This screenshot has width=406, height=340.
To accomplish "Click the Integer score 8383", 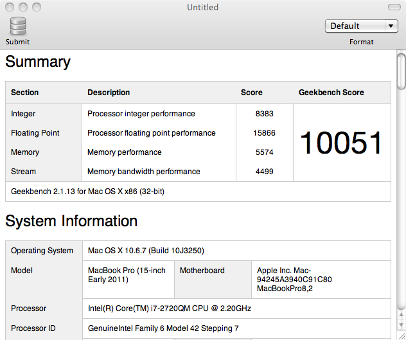I will tap(265, 114).
